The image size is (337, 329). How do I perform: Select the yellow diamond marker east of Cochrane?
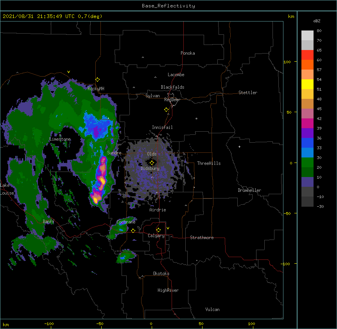pos(133,231)
